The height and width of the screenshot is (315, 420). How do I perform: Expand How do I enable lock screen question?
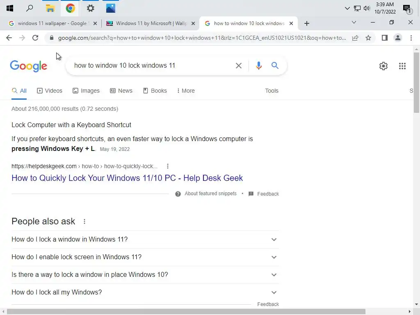pos(145,257)
